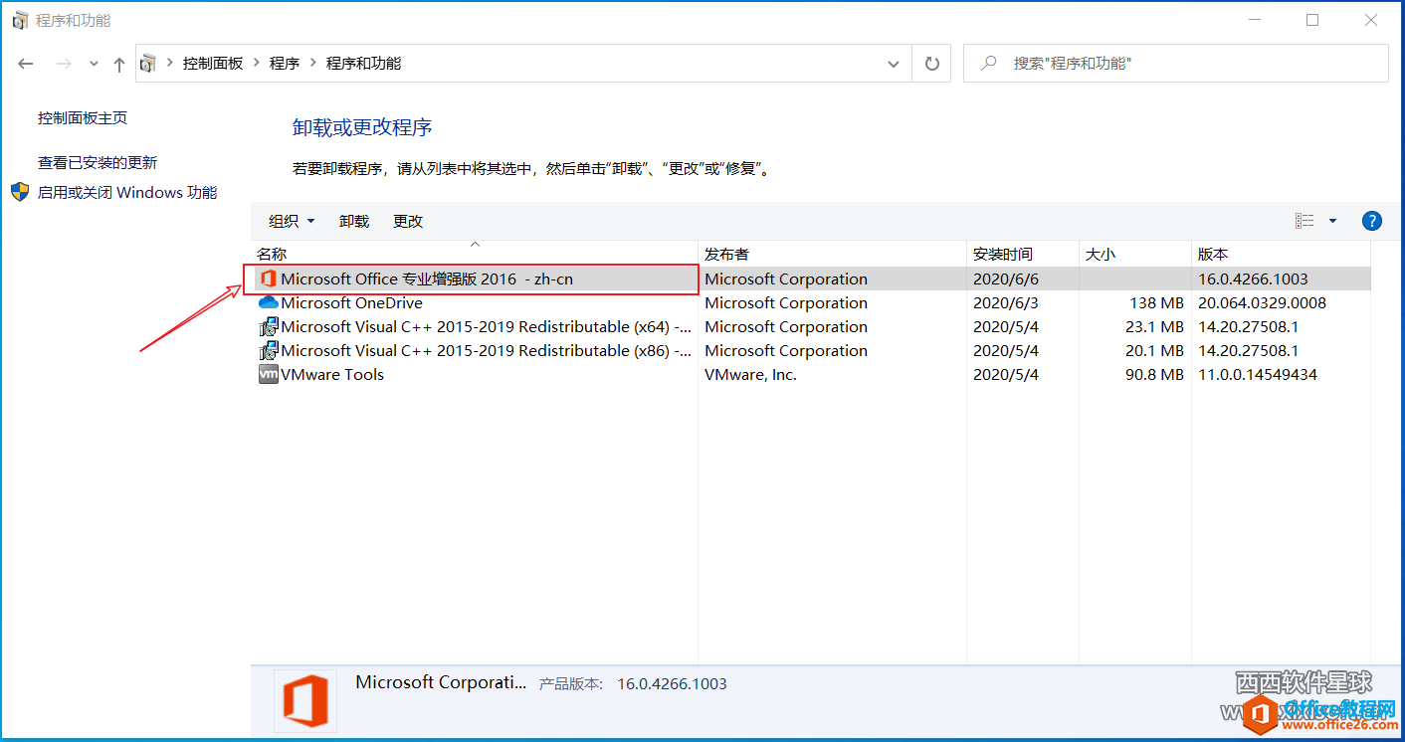Click the large Office icon in details pane

click(305, 700)
